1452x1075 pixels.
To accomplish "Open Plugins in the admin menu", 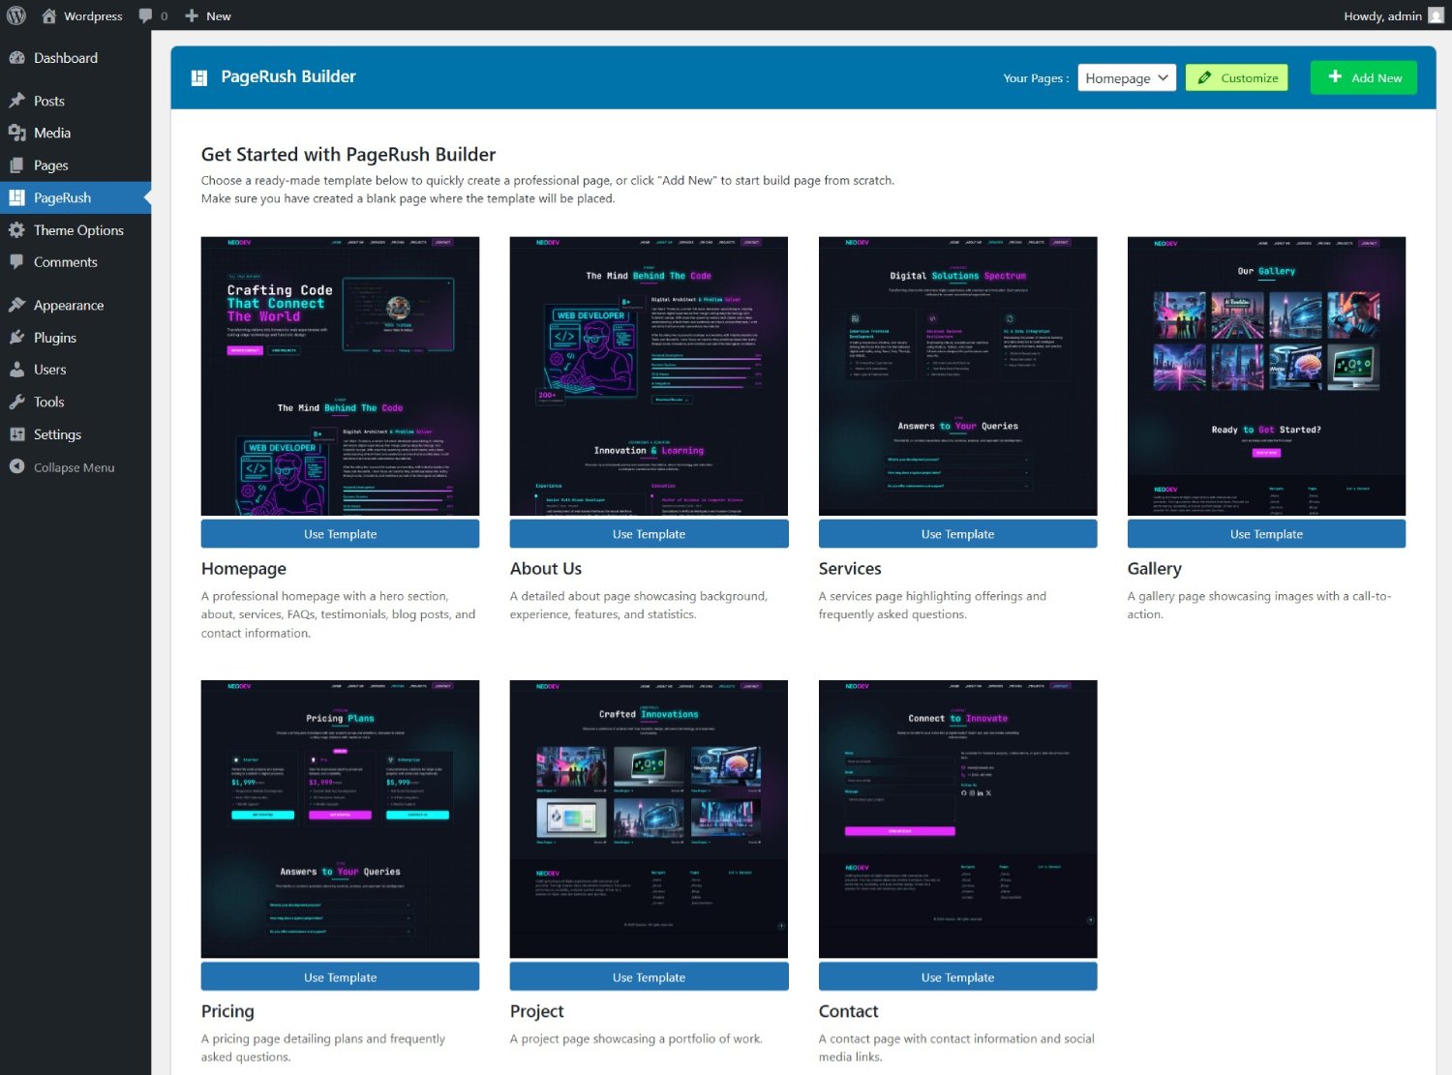I will point(76,338).
